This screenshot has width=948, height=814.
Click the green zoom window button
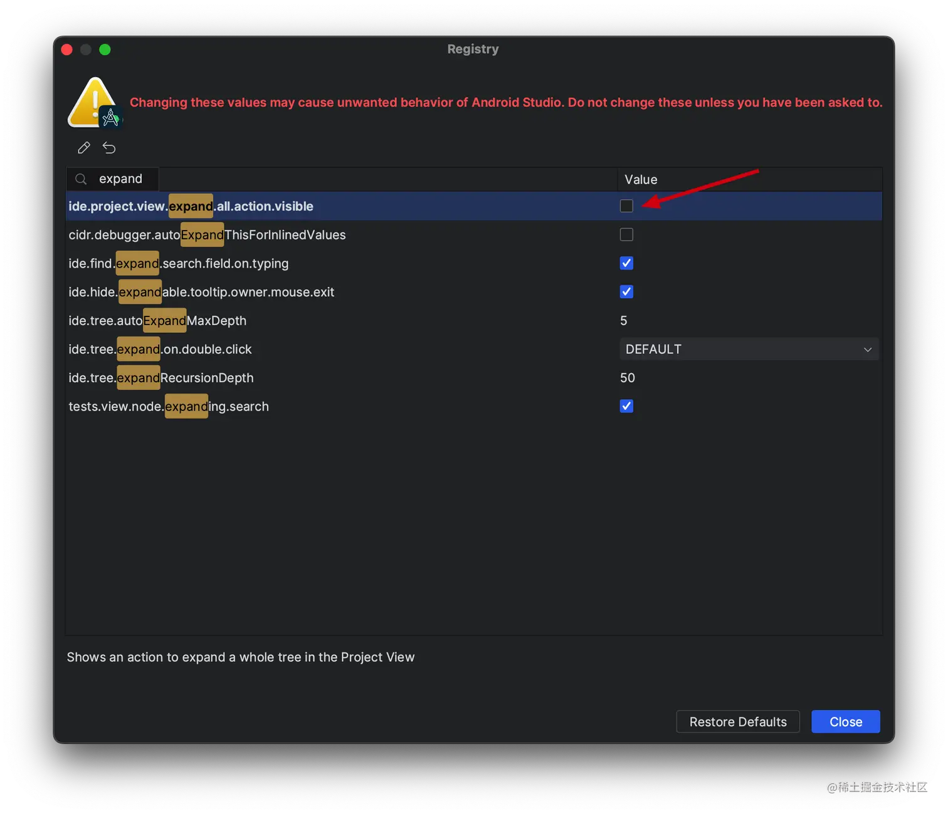(105, 50)
